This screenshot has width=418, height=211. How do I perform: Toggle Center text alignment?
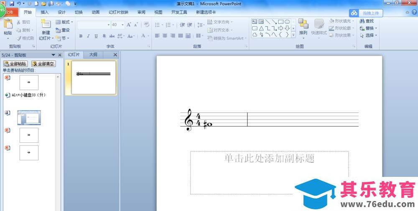point(165,35)
